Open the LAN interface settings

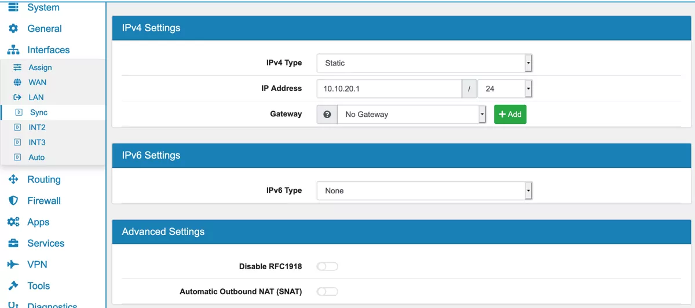(x=36, y=98)
